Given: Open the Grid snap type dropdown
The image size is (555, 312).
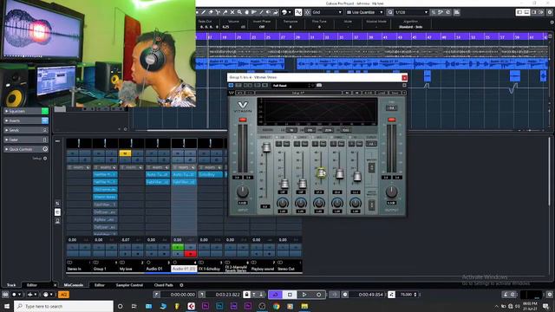Looking at the screenshot, I should pyautogui.click(x=327, y=12).
